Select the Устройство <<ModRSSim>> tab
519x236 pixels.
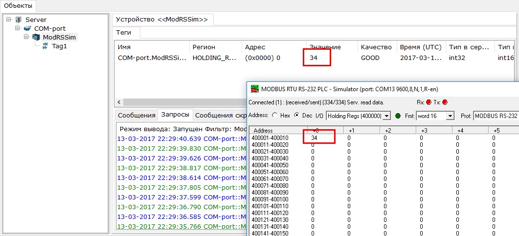162,20
